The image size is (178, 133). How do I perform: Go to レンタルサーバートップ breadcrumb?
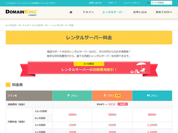tap(18, 25)
